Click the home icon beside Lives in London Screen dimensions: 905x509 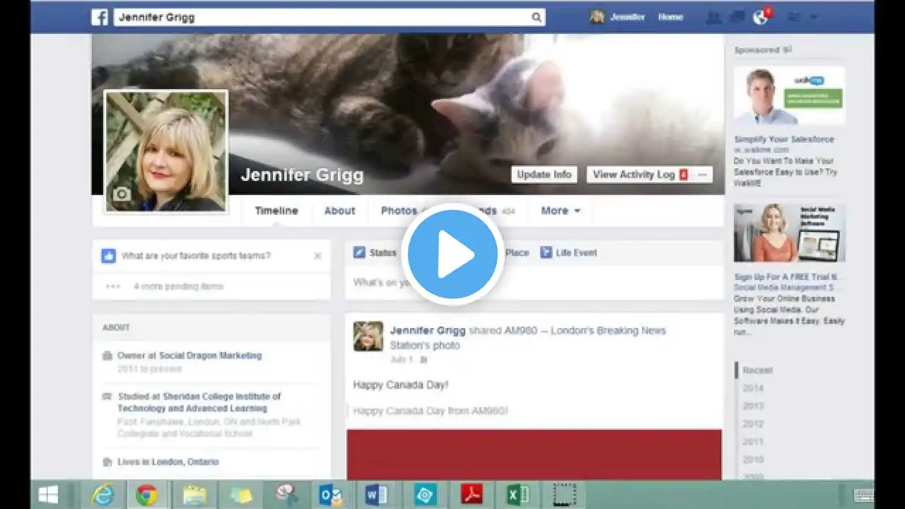coord(107,462)
